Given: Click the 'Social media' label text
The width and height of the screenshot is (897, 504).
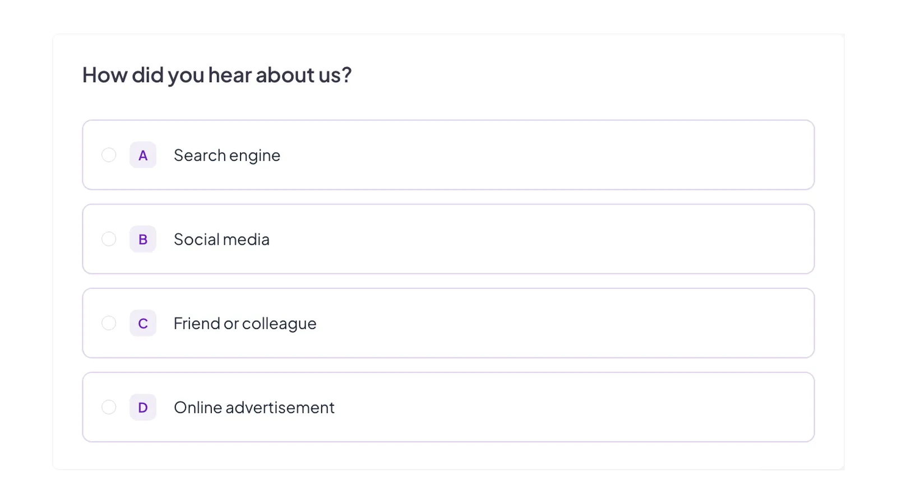Looking at the screenshot, I should tap(221, 239).
